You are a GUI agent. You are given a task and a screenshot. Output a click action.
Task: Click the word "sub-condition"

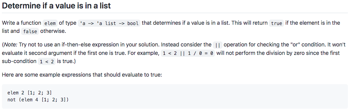[19, 62]
